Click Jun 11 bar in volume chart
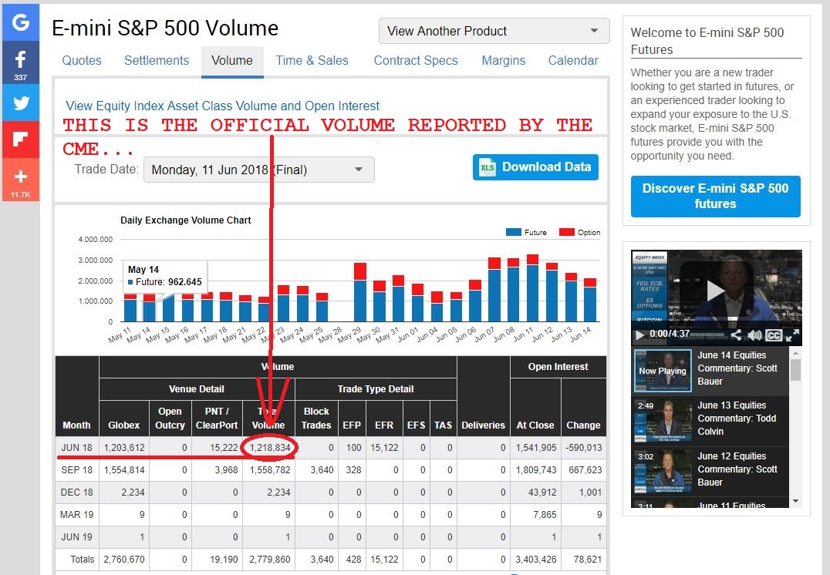The image size is (830, 575). tap(532, 287)
